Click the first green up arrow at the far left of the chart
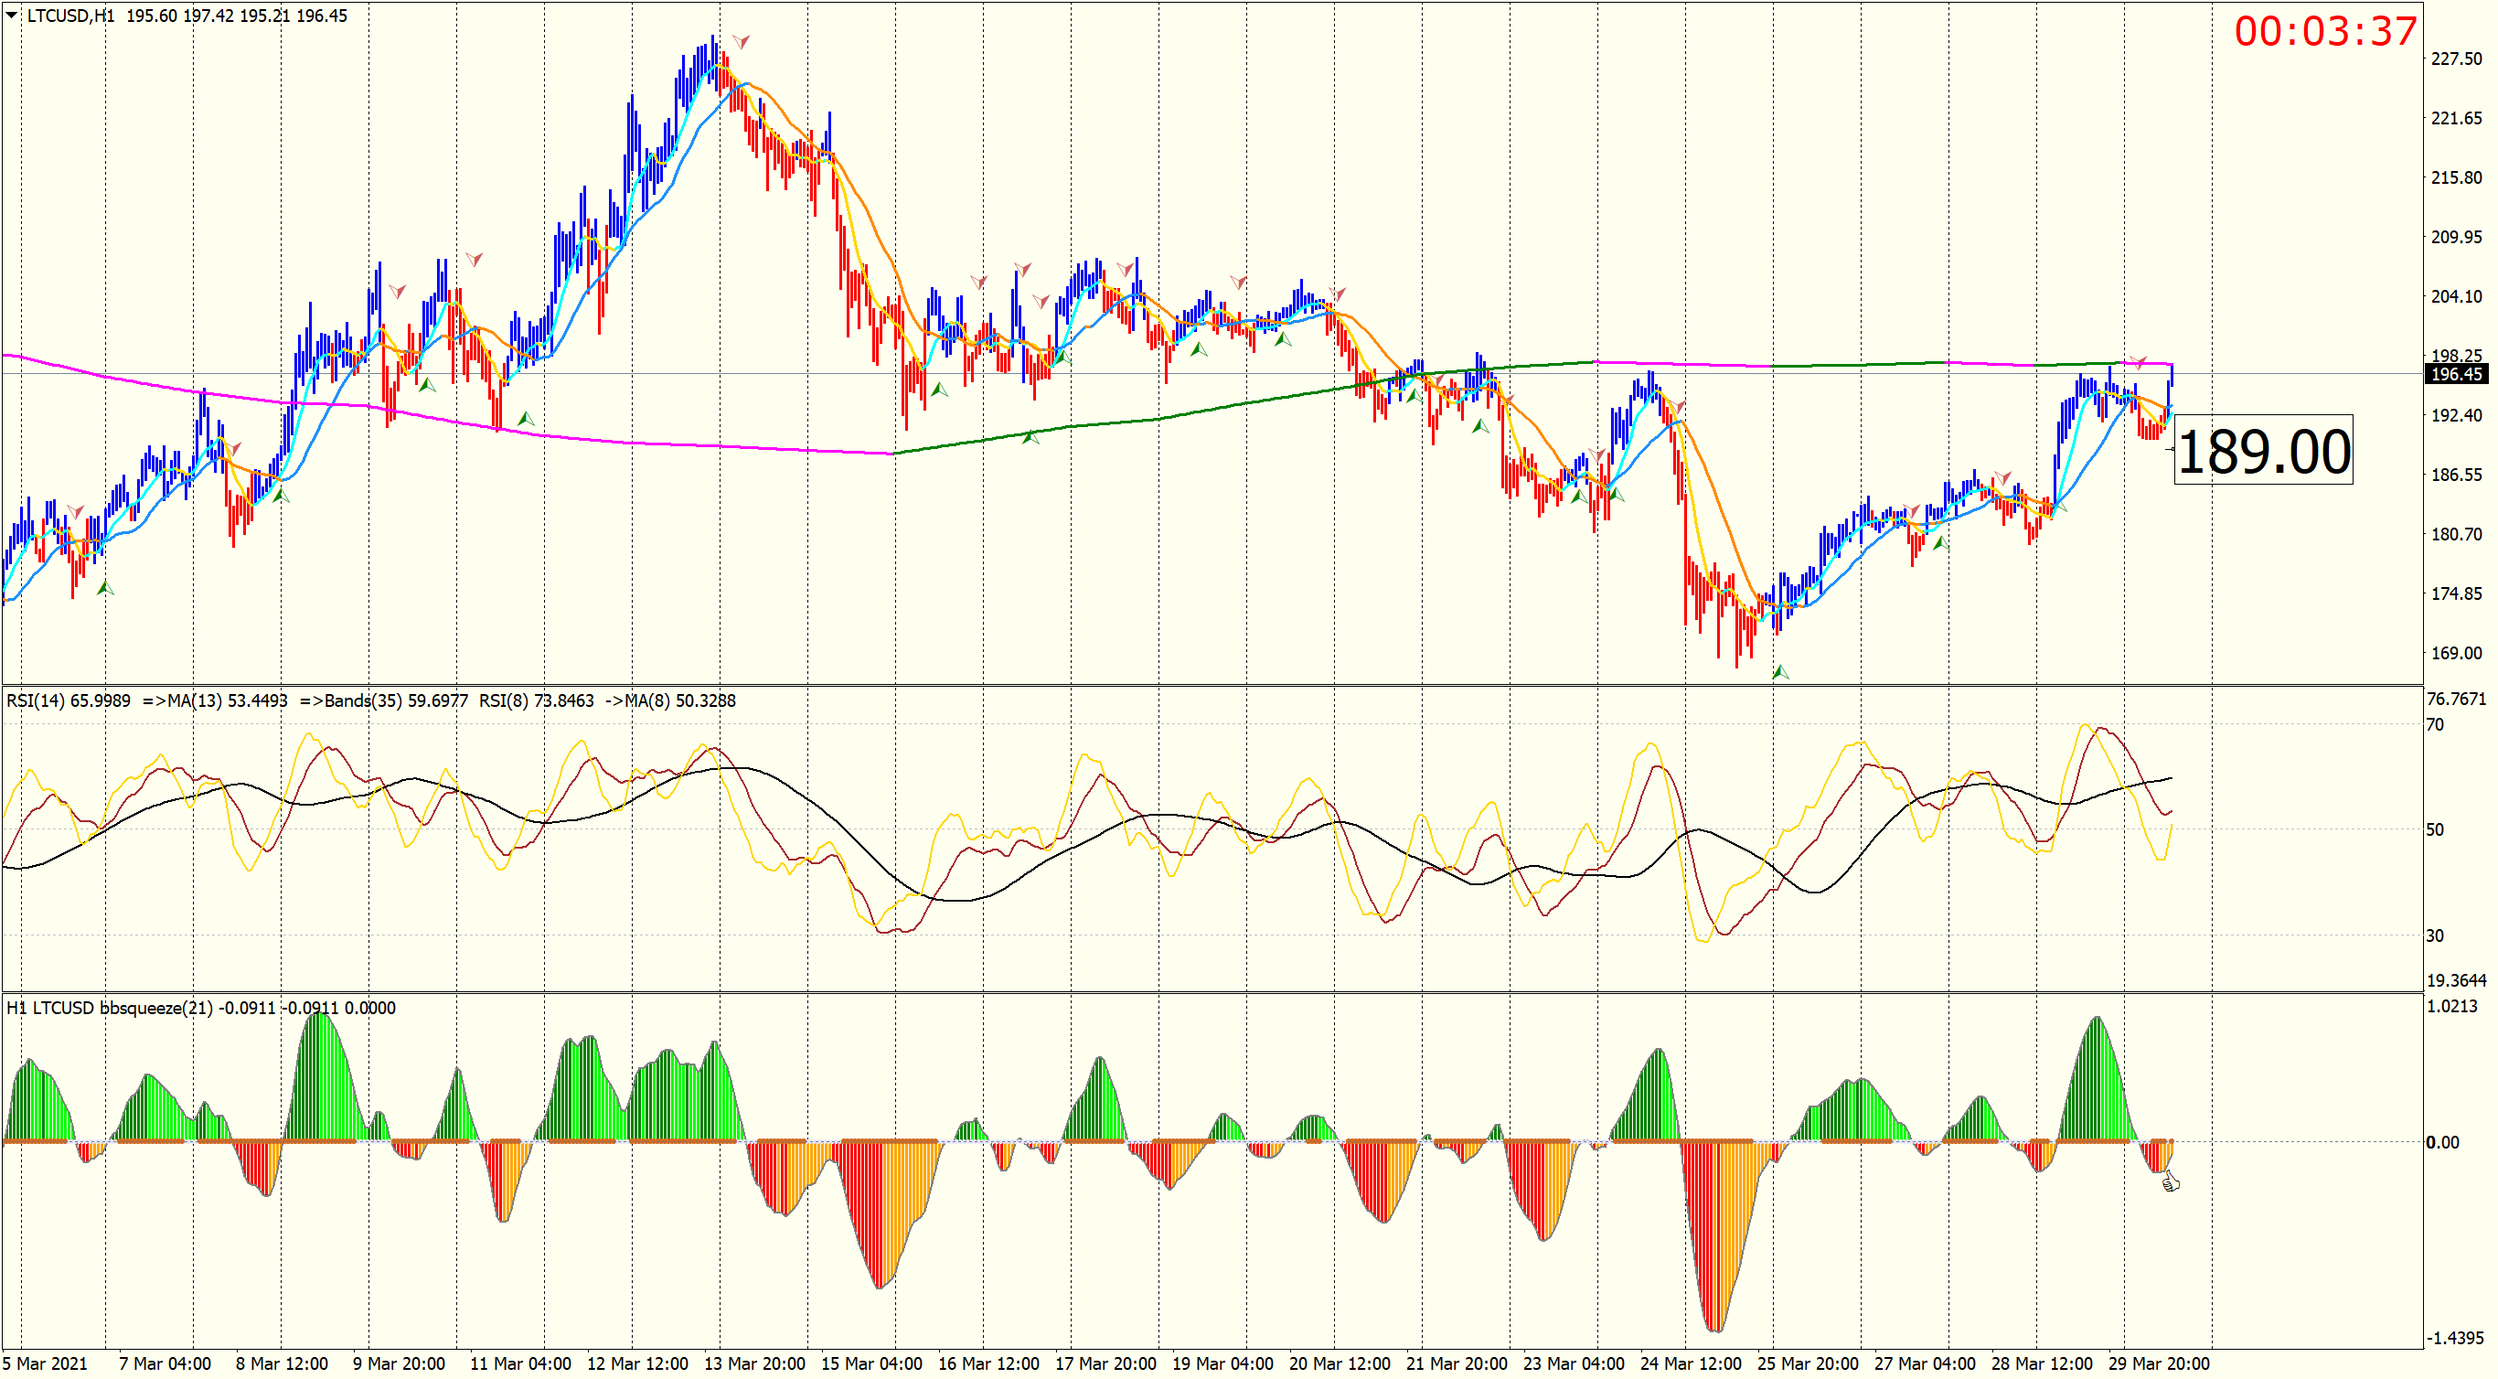 [x=105, y=587]
